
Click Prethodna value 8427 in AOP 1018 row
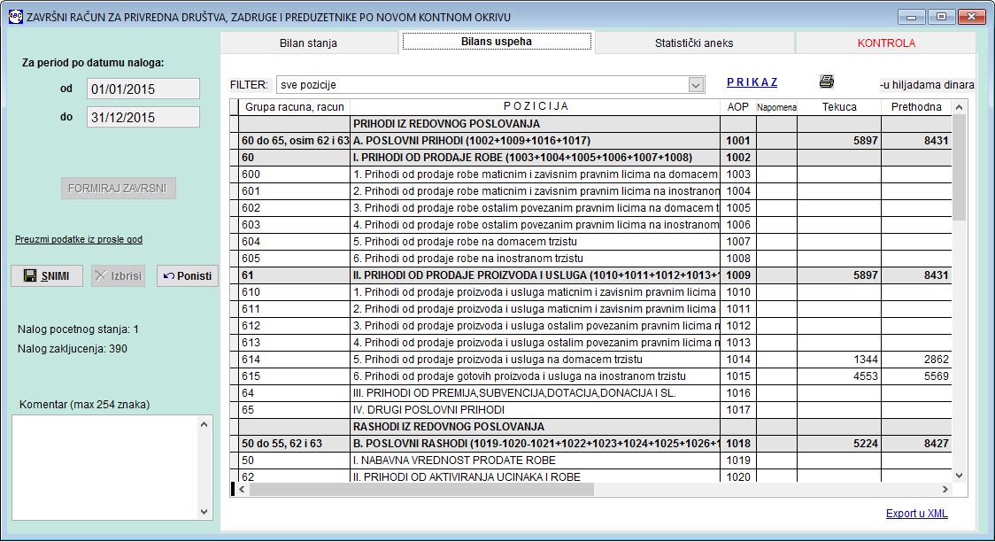(x=916, y=444)
